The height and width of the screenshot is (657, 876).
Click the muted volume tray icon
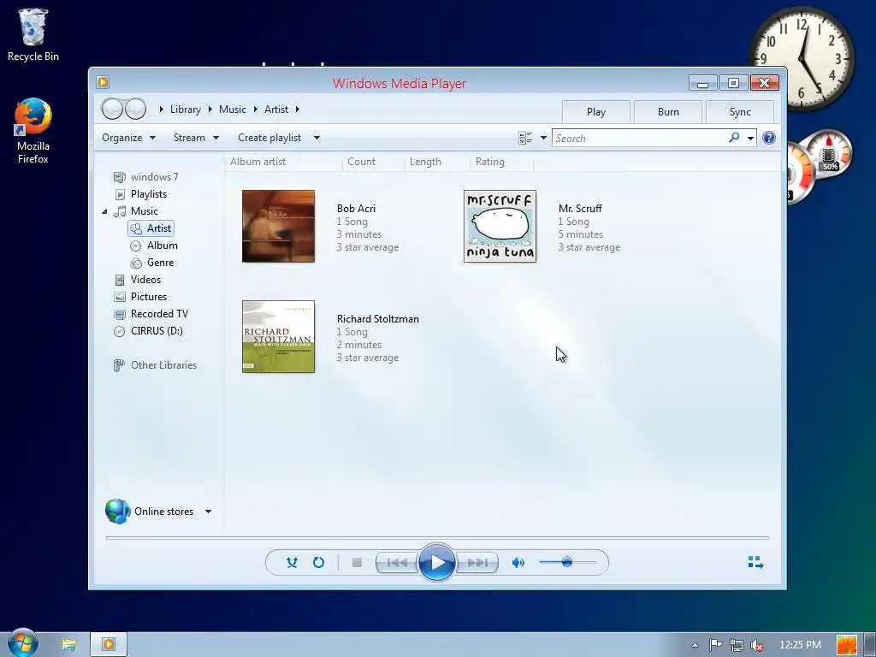coord(757,645)
